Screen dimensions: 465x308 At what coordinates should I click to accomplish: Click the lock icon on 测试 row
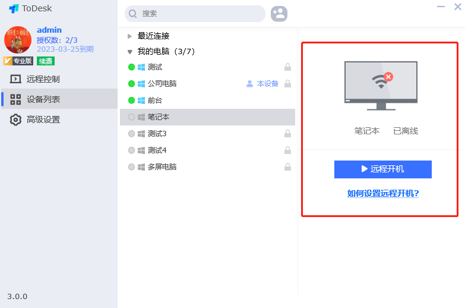[x=287, y=67]
